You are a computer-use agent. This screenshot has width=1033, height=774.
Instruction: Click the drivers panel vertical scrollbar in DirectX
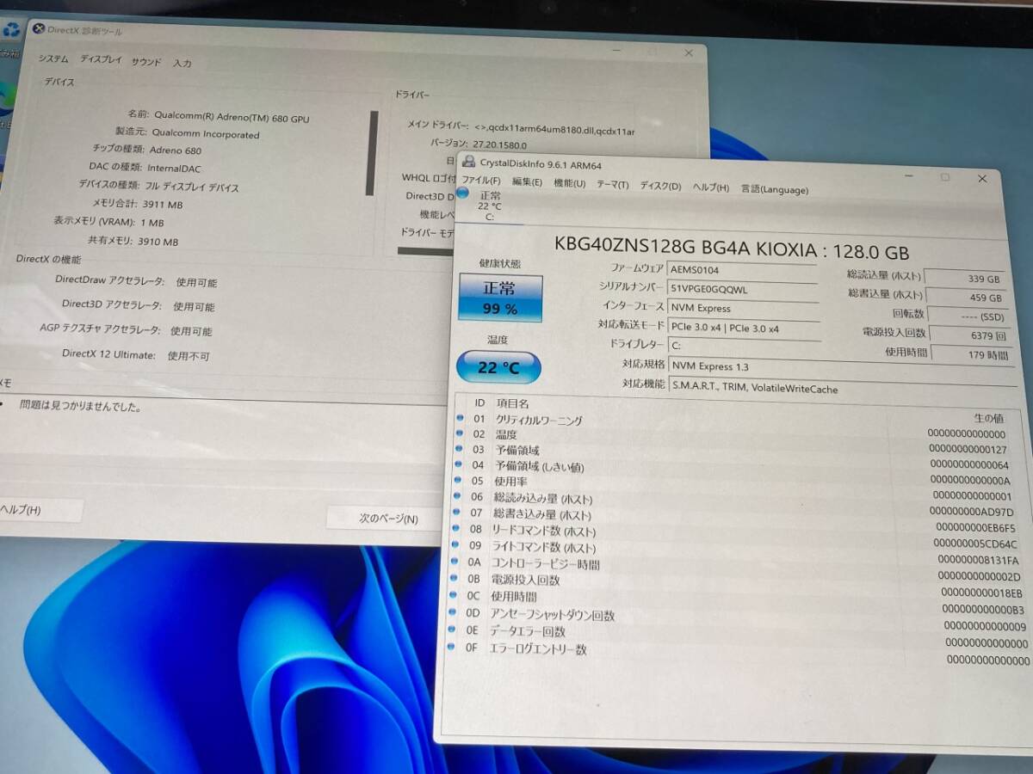click(x=372, y=153)
